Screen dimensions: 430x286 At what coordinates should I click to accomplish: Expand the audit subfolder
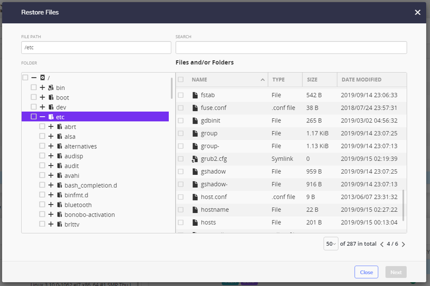(x=51, y=166)
